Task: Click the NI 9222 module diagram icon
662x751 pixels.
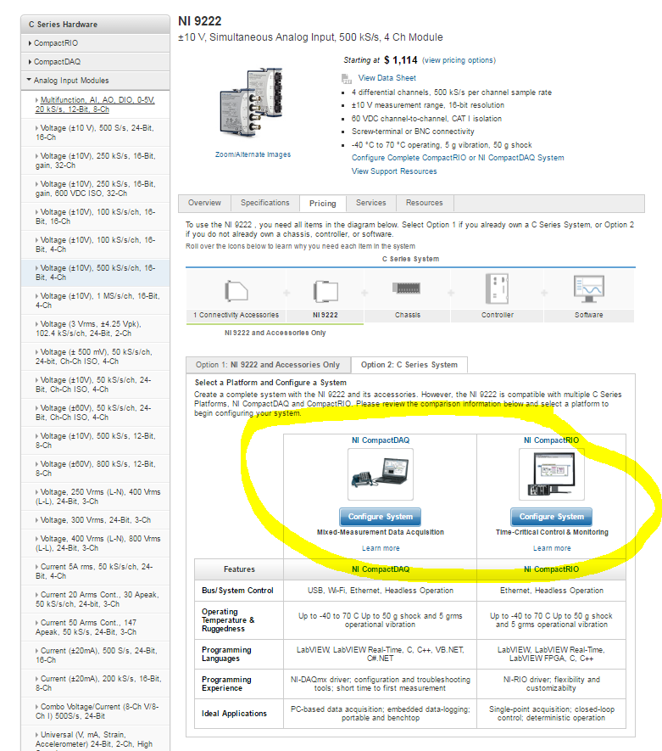Action: pyautogui.click(x=325, y=291)
